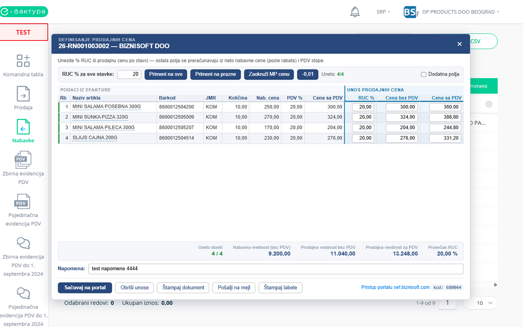Open the Pristup portalu sef.biznisoft.com link

(x=395, y=287)
